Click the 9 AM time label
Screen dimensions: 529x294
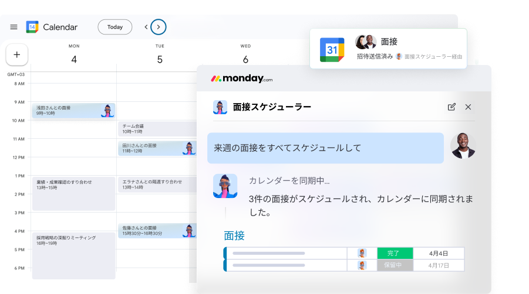click(x=19, y=102)
